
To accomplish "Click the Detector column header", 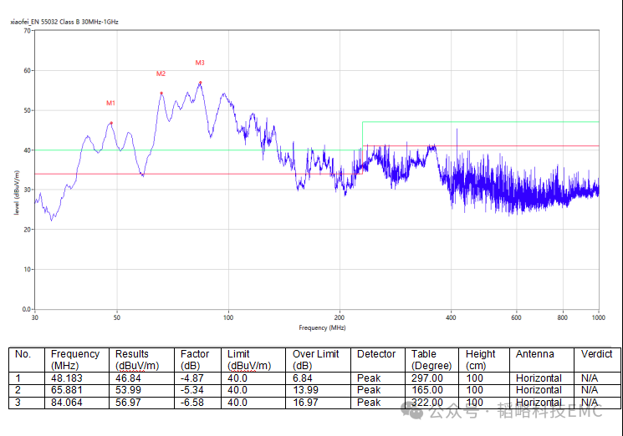I will coord(376,354).
